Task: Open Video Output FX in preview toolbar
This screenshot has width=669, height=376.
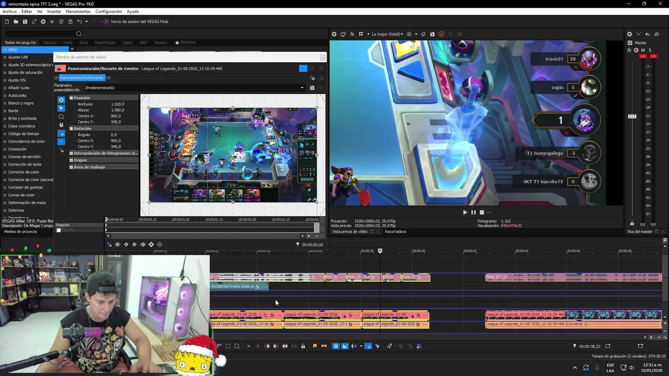Action: pyautogui.click(x=352, y=34)
